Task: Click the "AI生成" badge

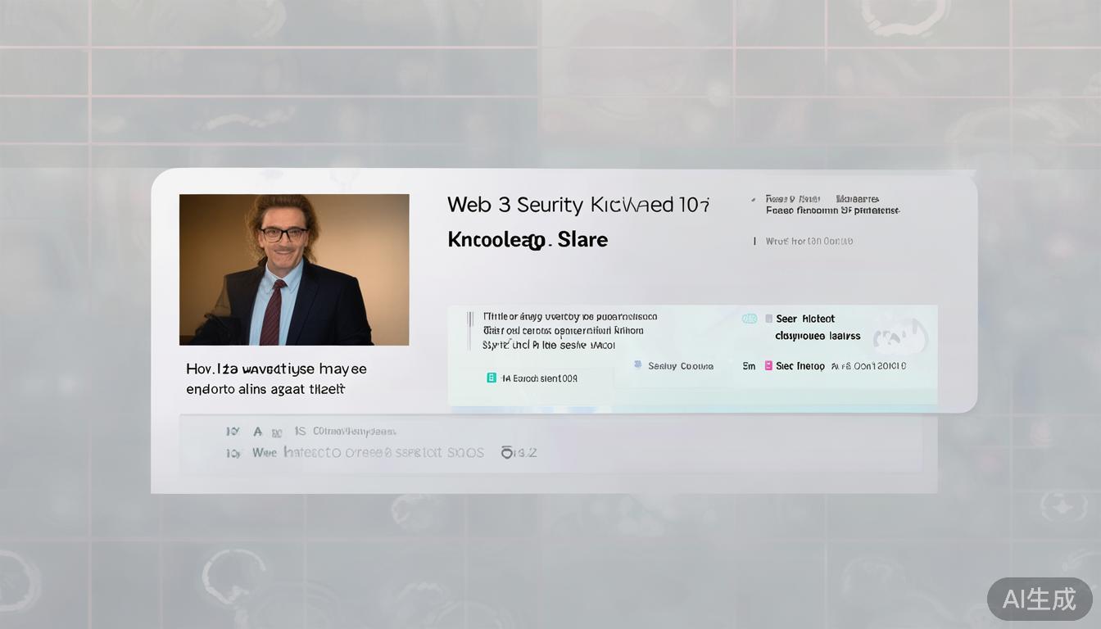Action: 1039,599
